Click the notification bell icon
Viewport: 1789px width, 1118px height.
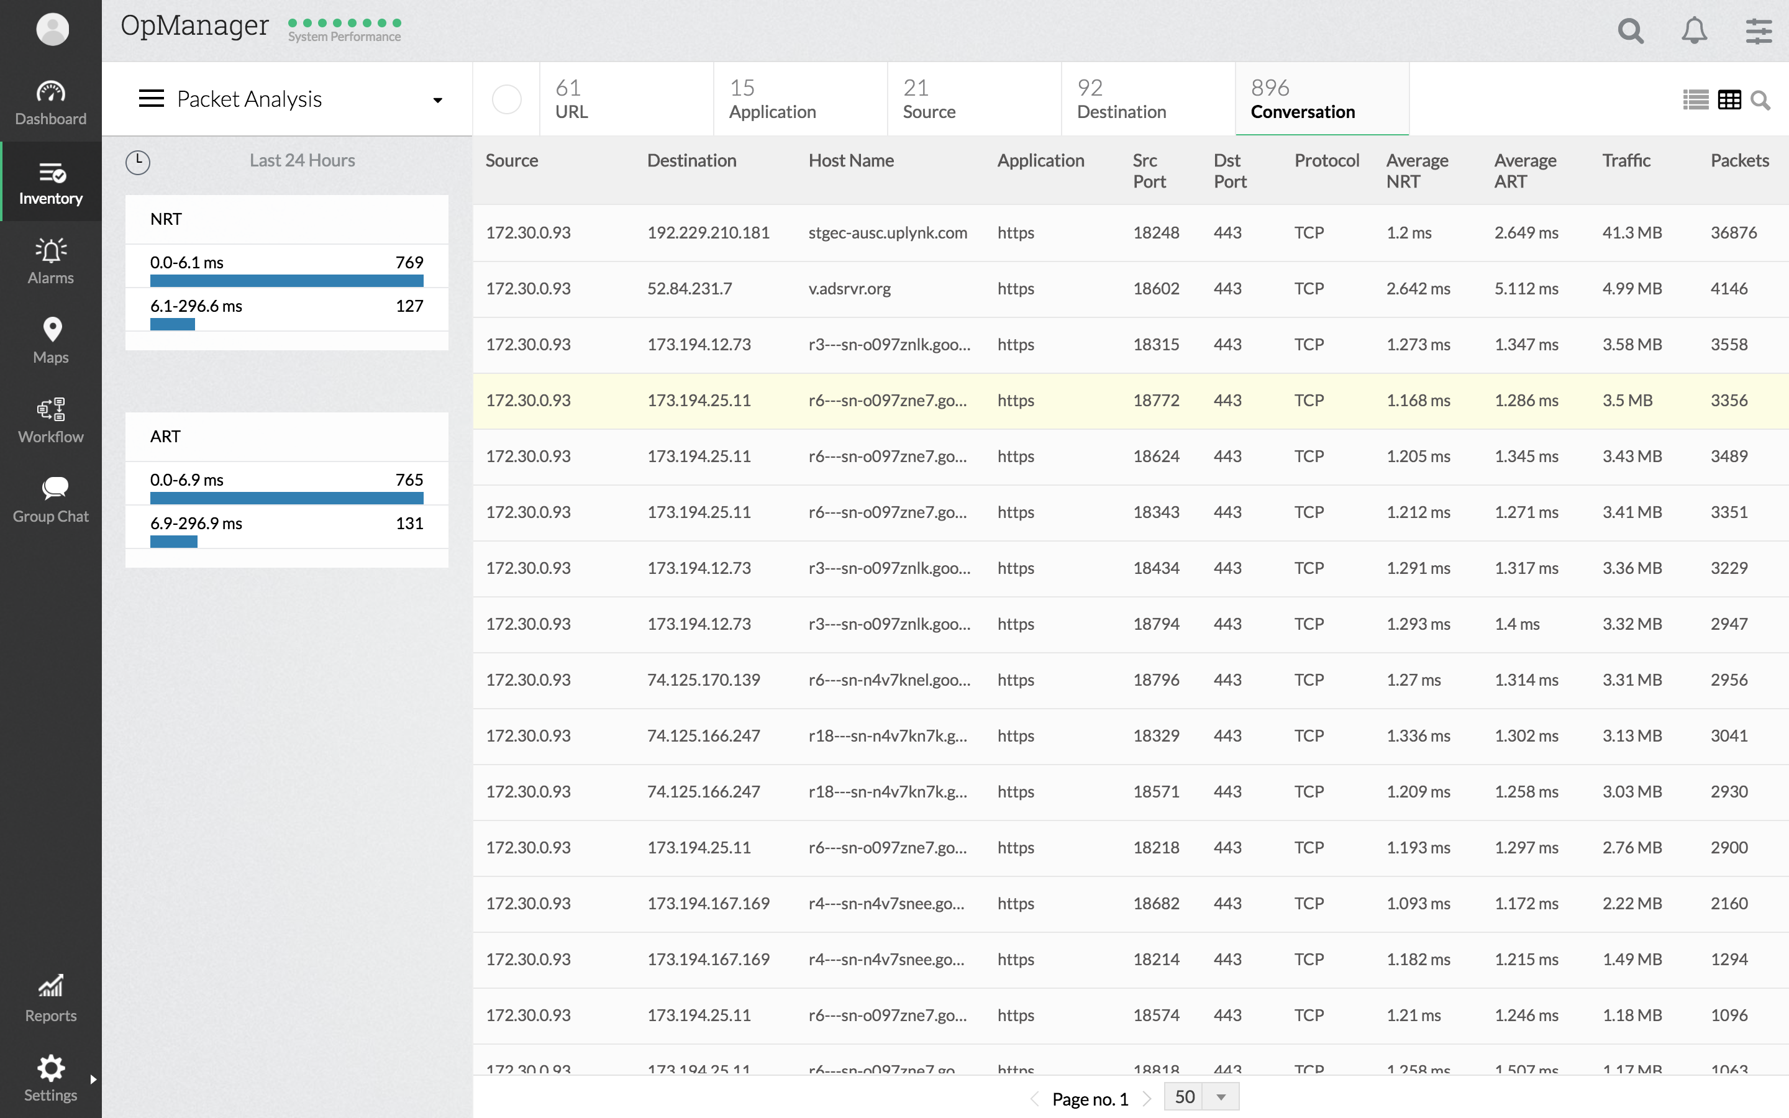click(x=1693, y=31)
